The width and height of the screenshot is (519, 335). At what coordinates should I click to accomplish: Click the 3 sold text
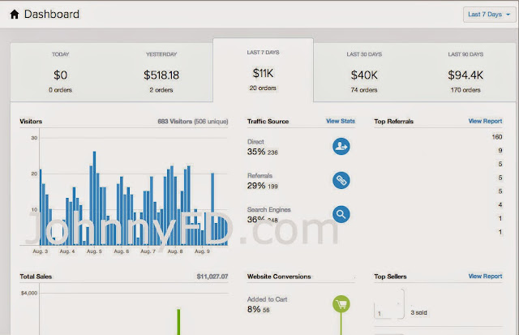click(418, 312)
